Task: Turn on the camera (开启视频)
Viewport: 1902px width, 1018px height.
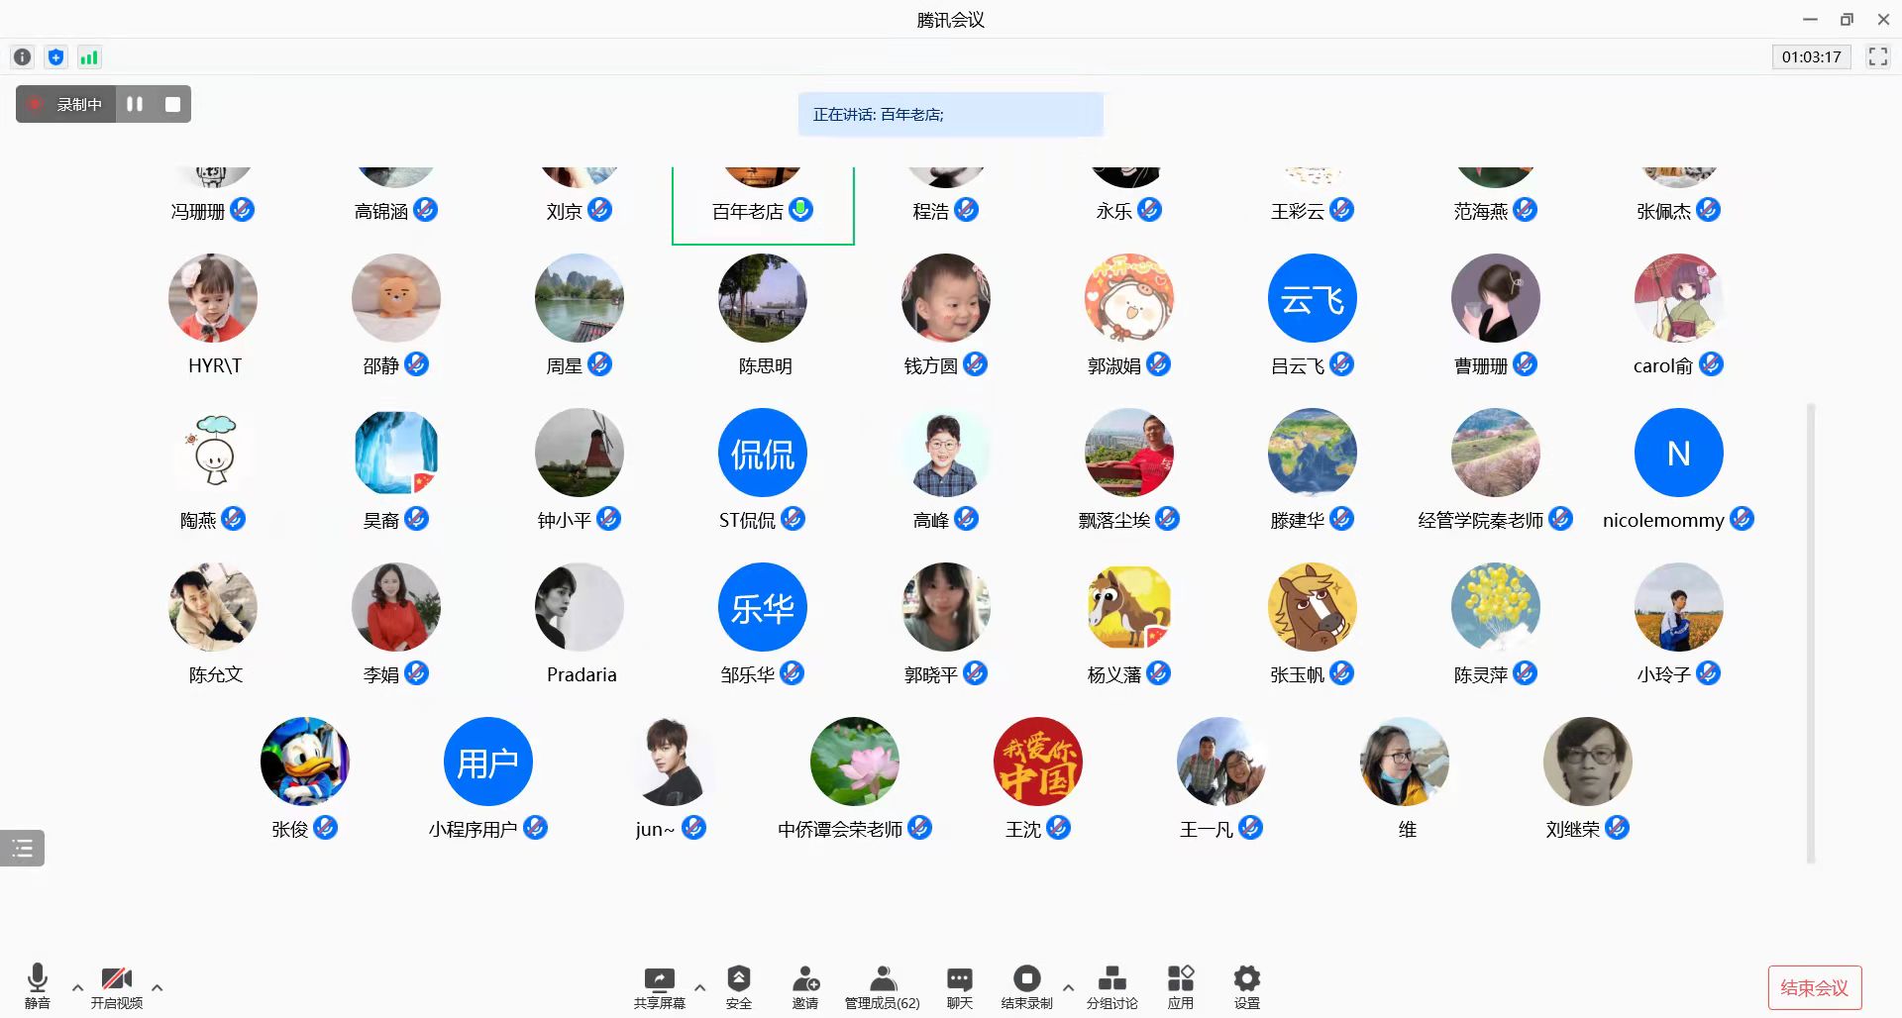Action: 117,986
